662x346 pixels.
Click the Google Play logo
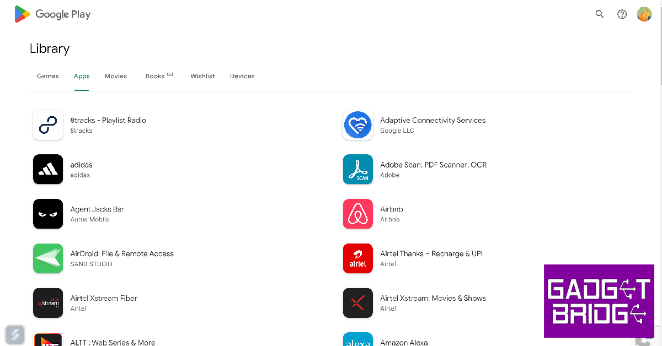coord(52,14)
